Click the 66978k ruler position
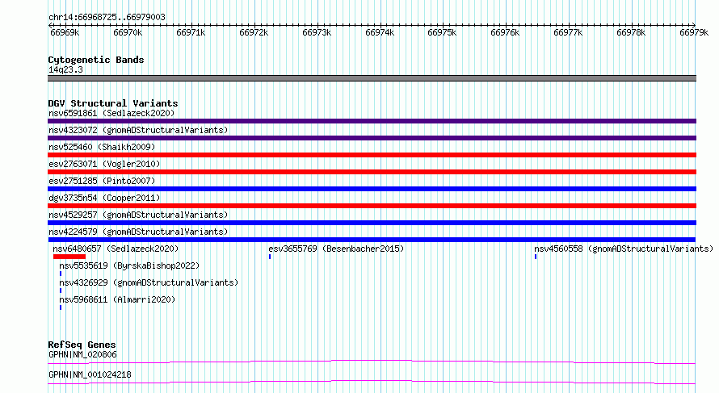719x393 pixels. pyautogui.click(x=631, y=32)
